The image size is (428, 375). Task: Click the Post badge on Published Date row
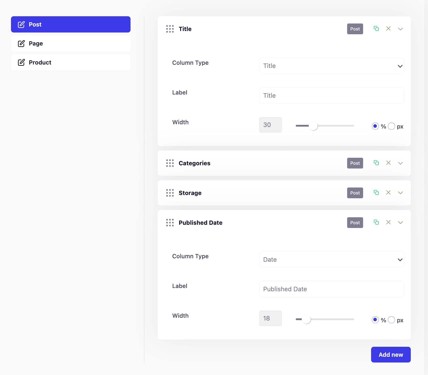pos(355,223)
